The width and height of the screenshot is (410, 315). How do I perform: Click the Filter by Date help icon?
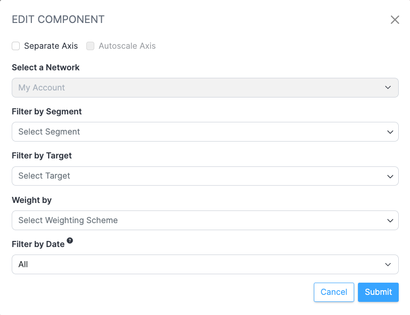point(70,240)
